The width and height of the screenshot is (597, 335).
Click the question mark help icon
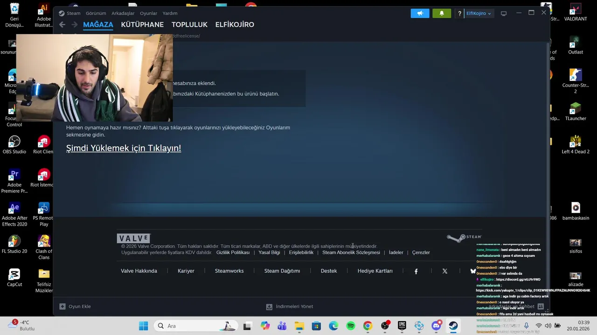coord(459,13)
